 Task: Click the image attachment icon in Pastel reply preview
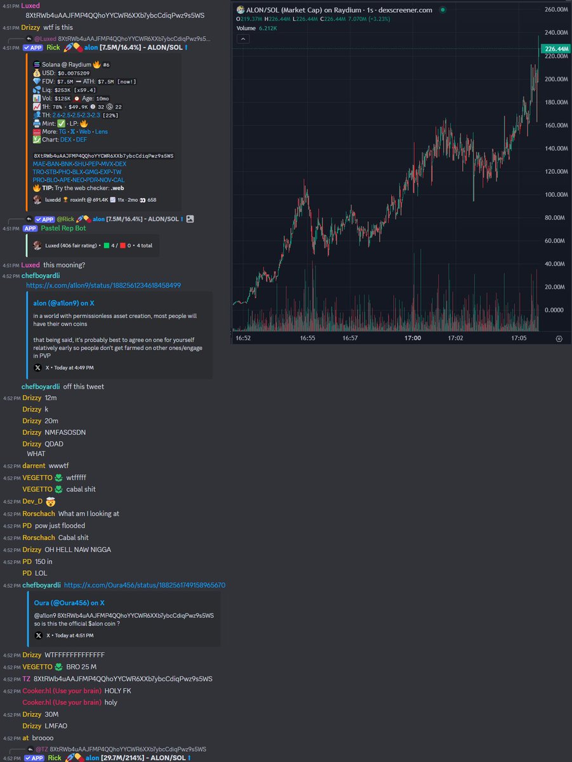[x=190, y=218]
